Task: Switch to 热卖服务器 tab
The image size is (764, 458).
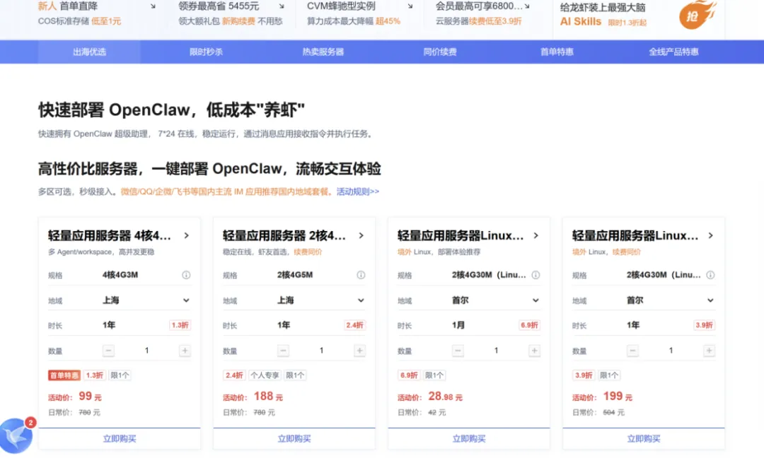Action: coord(323,52)
